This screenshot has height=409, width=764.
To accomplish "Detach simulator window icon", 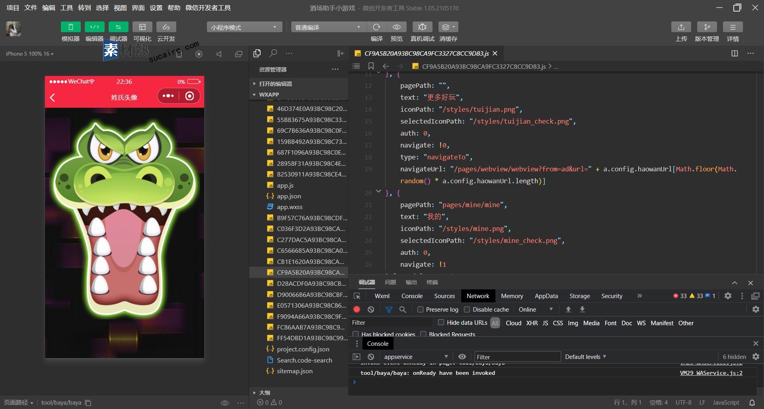I will point(239,54).
